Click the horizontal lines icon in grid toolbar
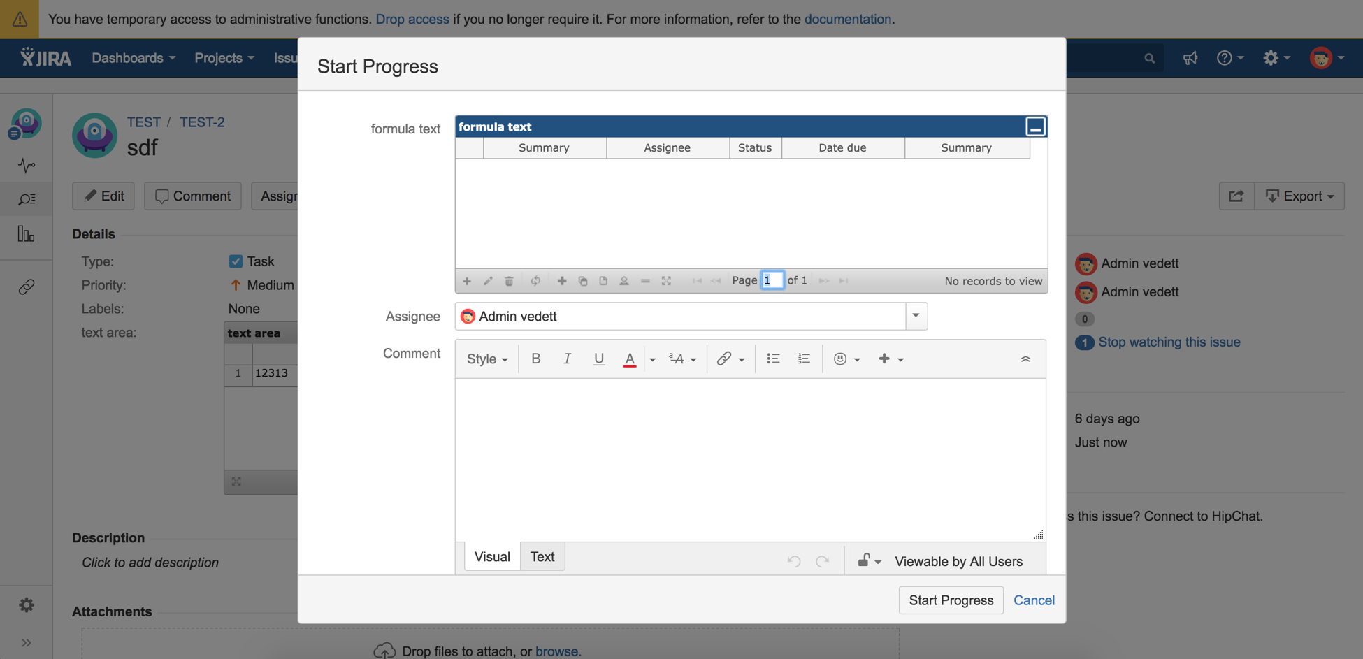The image size is (1363, 659). (x=645, y=281)
